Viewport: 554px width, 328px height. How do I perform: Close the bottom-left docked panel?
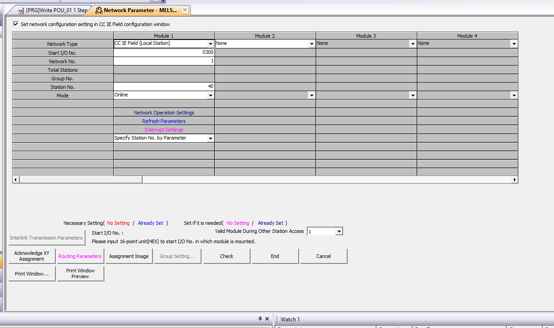(267, 319)
